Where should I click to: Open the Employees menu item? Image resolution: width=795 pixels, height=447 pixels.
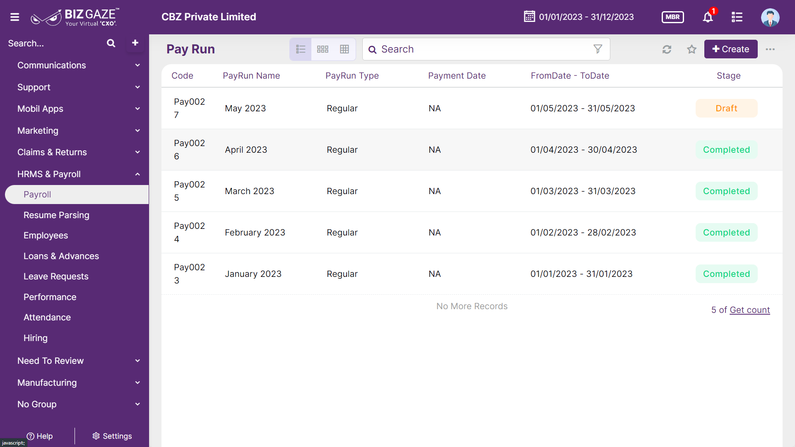(x=46, y=236)
